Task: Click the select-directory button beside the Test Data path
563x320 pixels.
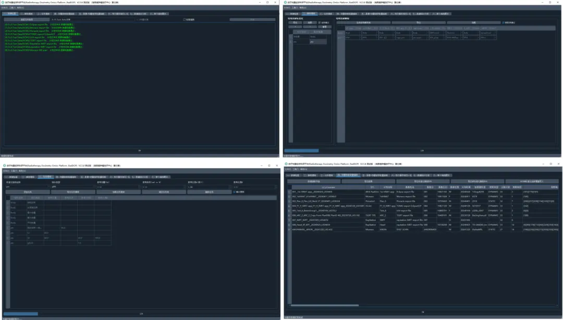Action: point(27,19)
